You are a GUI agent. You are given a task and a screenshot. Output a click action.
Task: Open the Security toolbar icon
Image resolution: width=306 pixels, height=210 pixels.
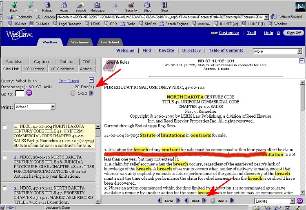click(131, 7)
